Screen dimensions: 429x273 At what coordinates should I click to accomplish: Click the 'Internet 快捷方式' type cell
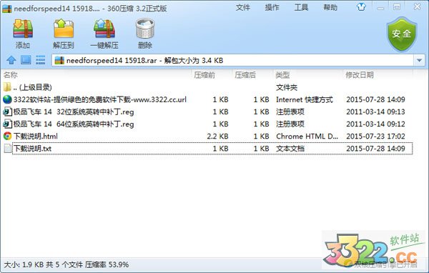click(x=305, y=99)
